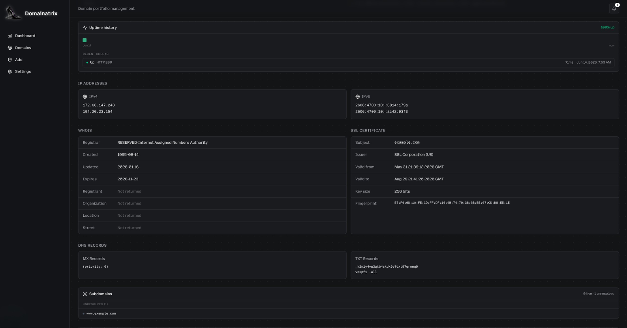Click the Settings gear icon in sidebar
627x328 pixels.
[10, 71]
